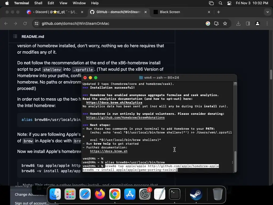Zoom the Terminal window
Viewport: 273px width, 205px height.
point(96,78)
